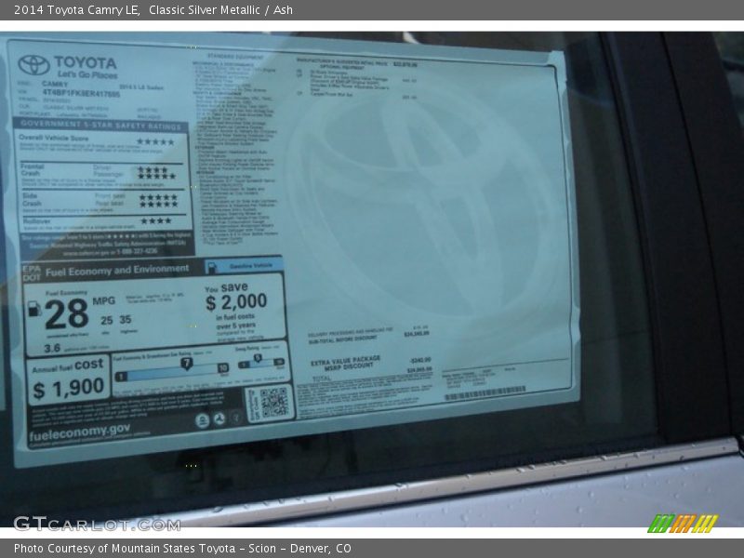The height and width of the screenshot is (558, 744).
Task: Click the Toyota logo on the sticker
Action: click(x=33, y=65)
